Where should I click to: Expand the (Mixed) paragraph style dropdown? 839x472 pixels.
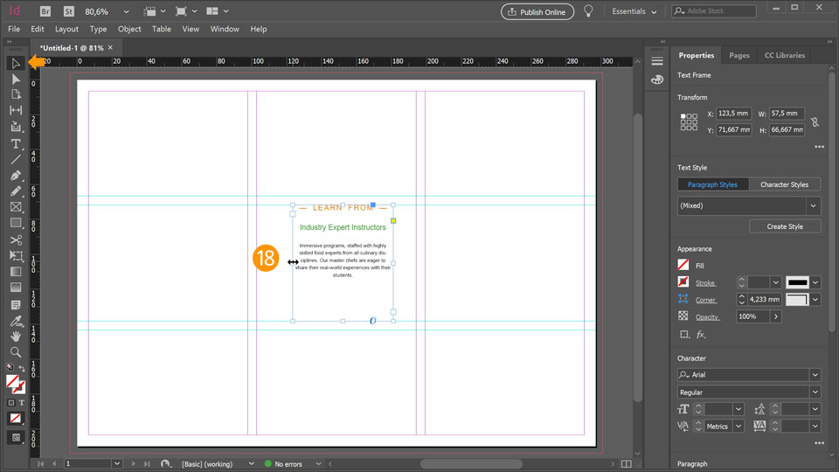[x=814, y=205]
